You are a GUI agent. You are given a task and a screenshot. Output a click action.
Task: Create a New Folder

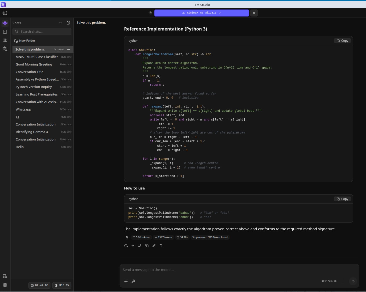coord(25,41)
